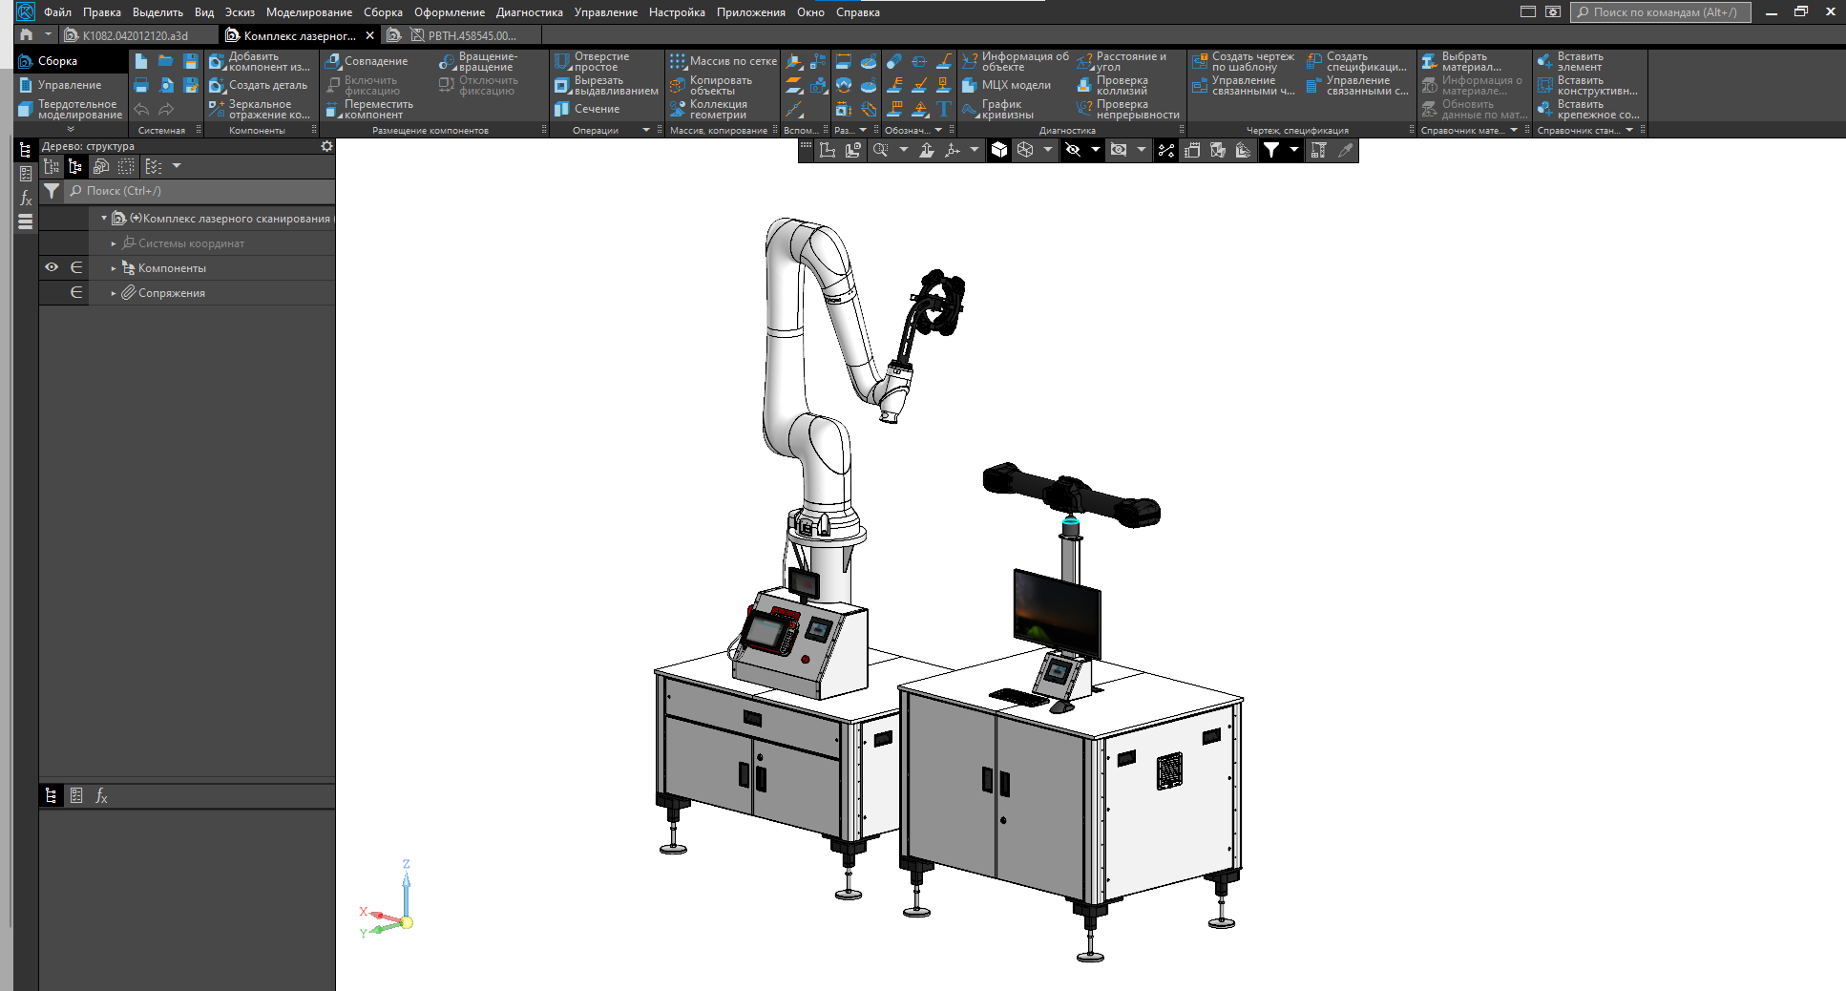The image size is (1846, 991).
Task: Click the Save document icon
Action: (191, 61)
